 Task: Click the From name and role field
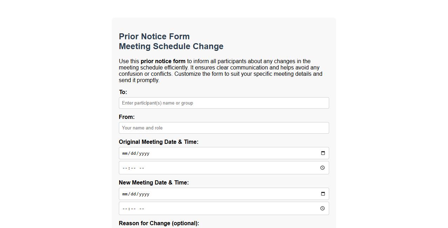(x=224, y=128)
